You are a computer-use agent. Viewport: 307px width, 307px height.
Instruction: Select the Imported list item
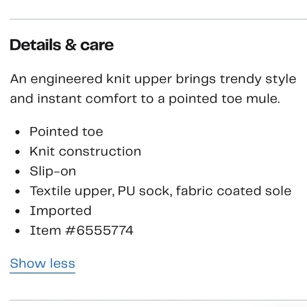(x=61, y=211)
